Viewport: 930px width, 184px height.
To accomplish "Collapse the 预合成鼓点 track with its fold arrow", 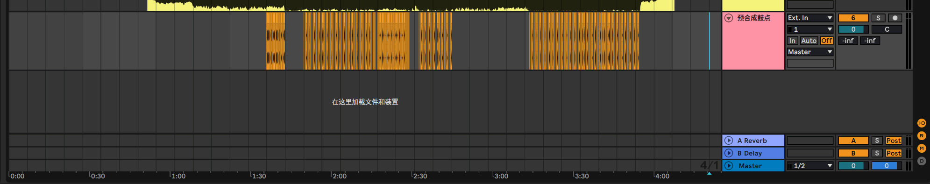I will click(729, 18).
